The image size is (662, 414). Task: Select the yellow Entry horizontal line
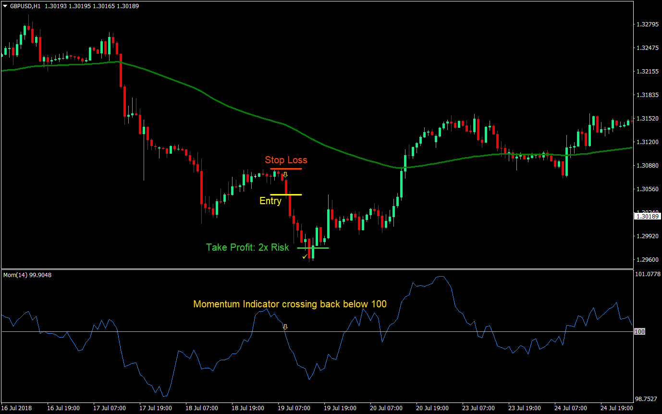point(286,195)
